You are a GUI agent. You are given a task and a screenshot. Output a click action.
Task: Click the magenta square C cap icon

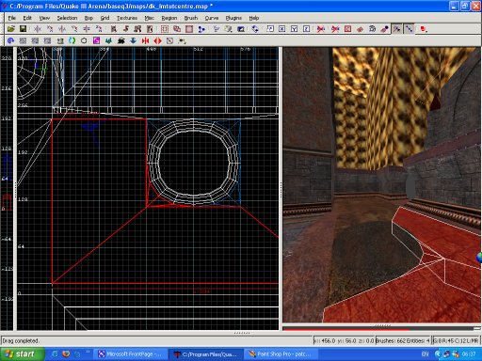(96, 40)
